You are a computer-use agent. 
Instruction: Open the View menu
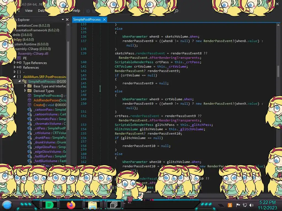[x=29, y=11]
